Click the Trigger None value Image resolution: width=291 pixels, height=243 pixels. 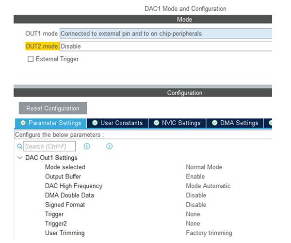193,214
